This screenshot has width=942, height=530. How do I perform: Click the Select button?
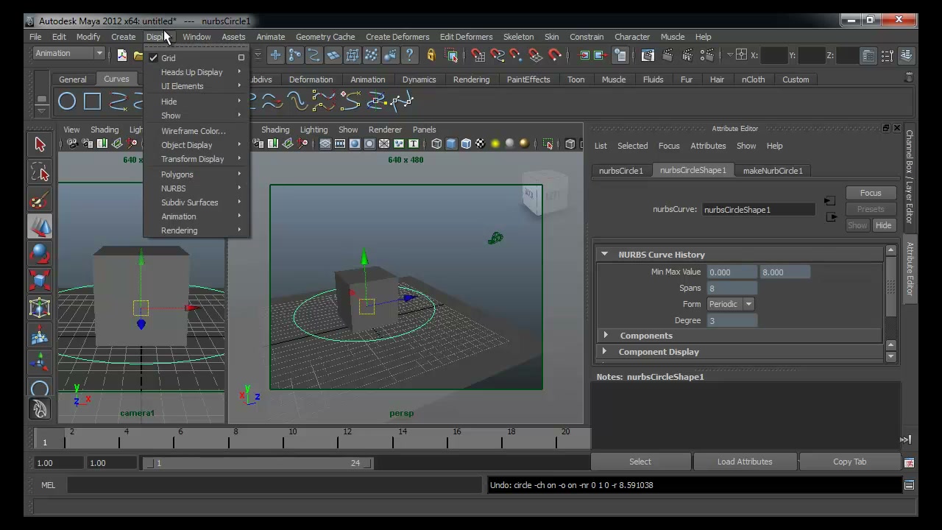[640, 462]
